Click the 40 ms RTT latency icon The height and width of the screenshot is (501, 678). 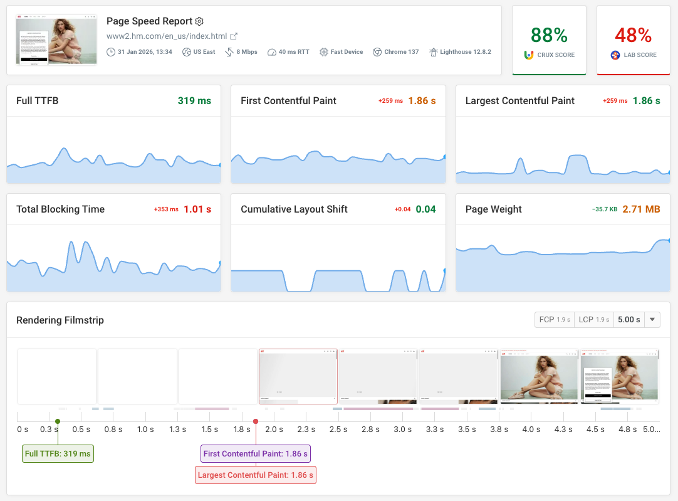click(x=271, y=51)
